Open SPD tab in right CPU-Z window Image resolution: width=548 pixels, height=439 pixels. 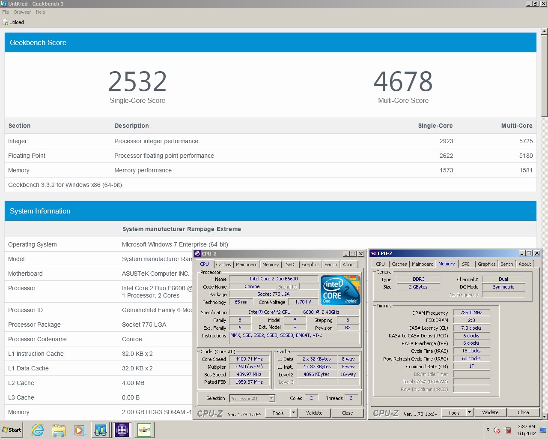click(x=466, y=264)
